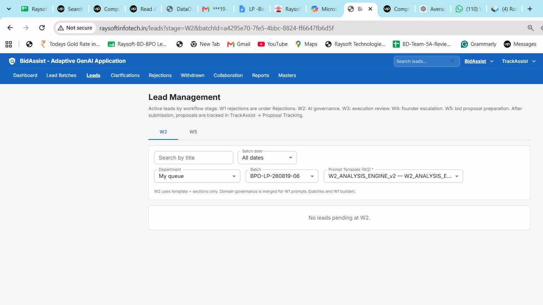Viewport: 543px width, 305px height.
Task: Open the Gmail bookmark
Action: click(239, 44)
